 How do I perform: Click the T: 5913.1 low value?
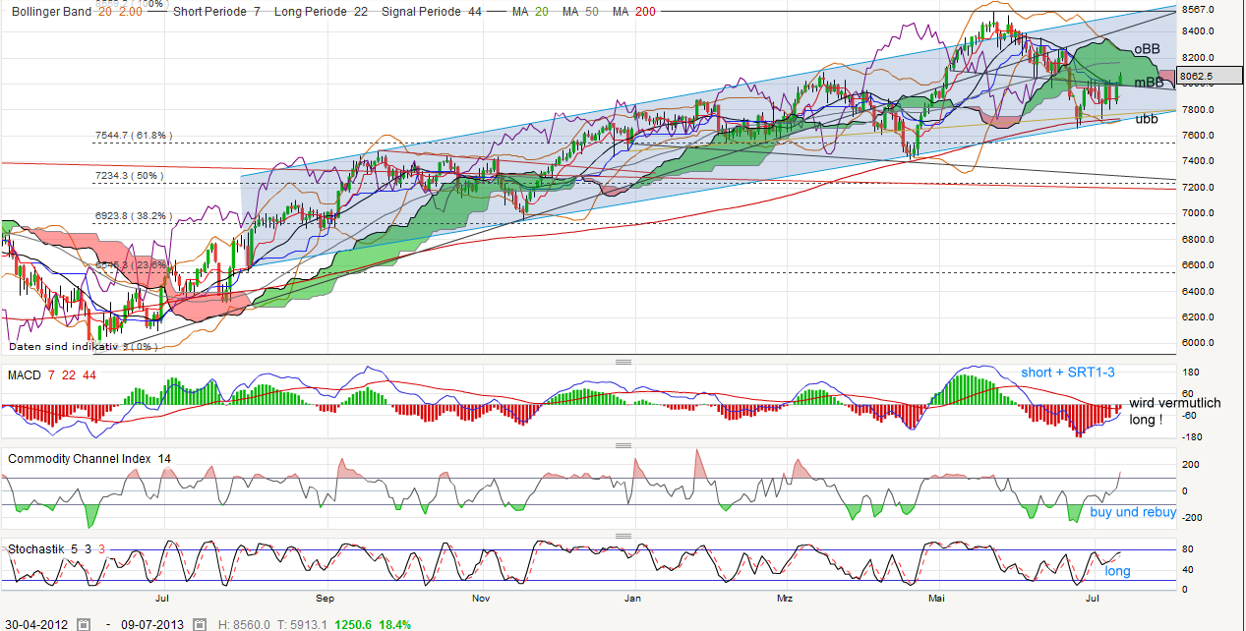click(303, 624)
